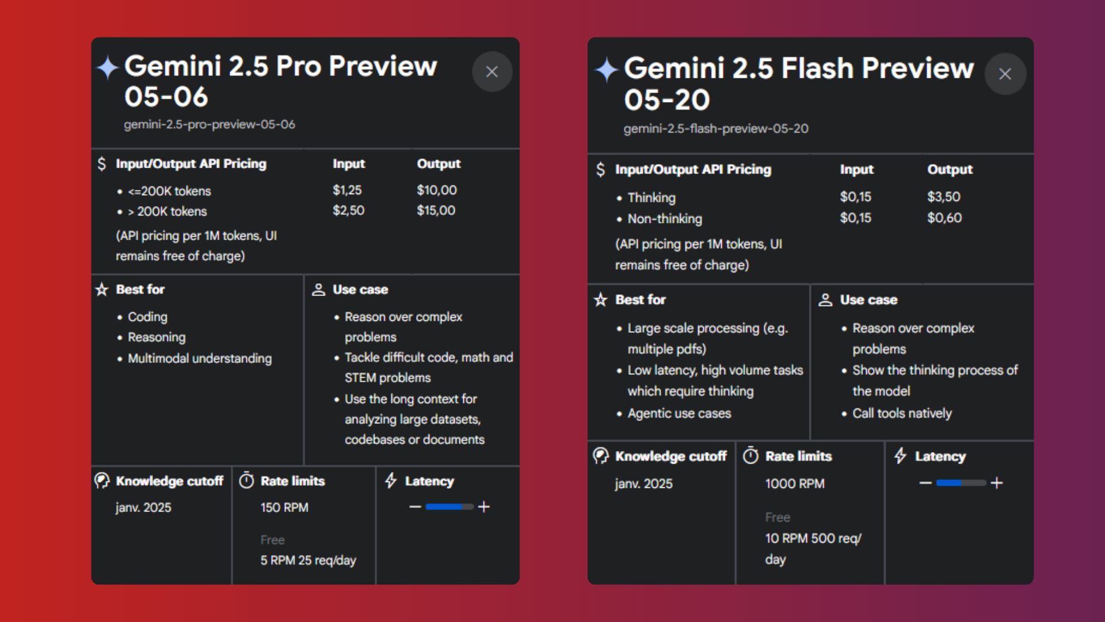The image size is (1105, 622).
Task: Click the Flash card latency slider bar
Action: pos(961,483)
